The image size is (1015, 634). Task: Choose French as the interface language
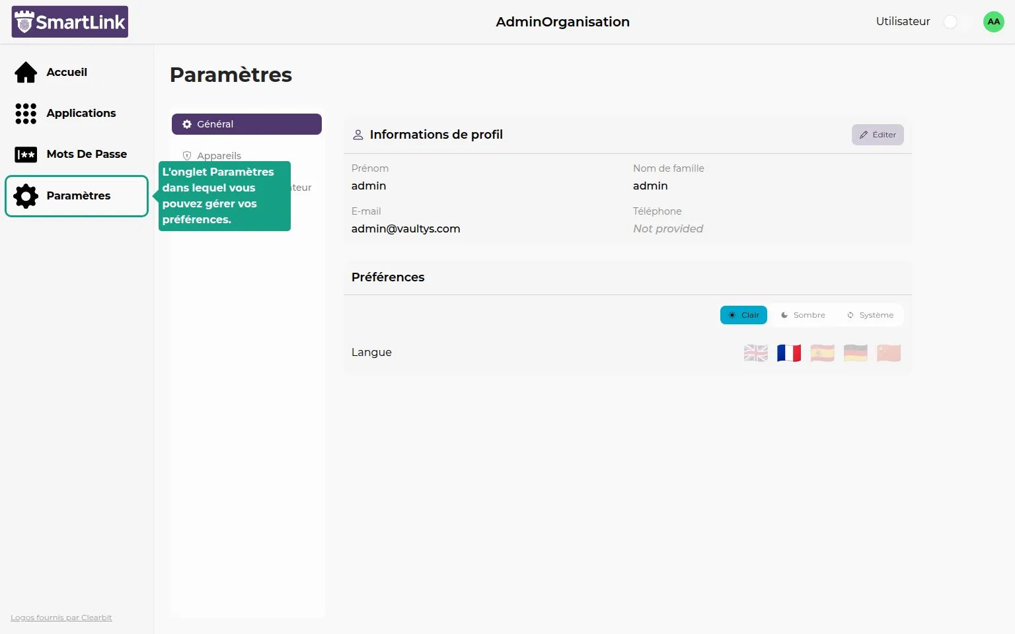789,353
